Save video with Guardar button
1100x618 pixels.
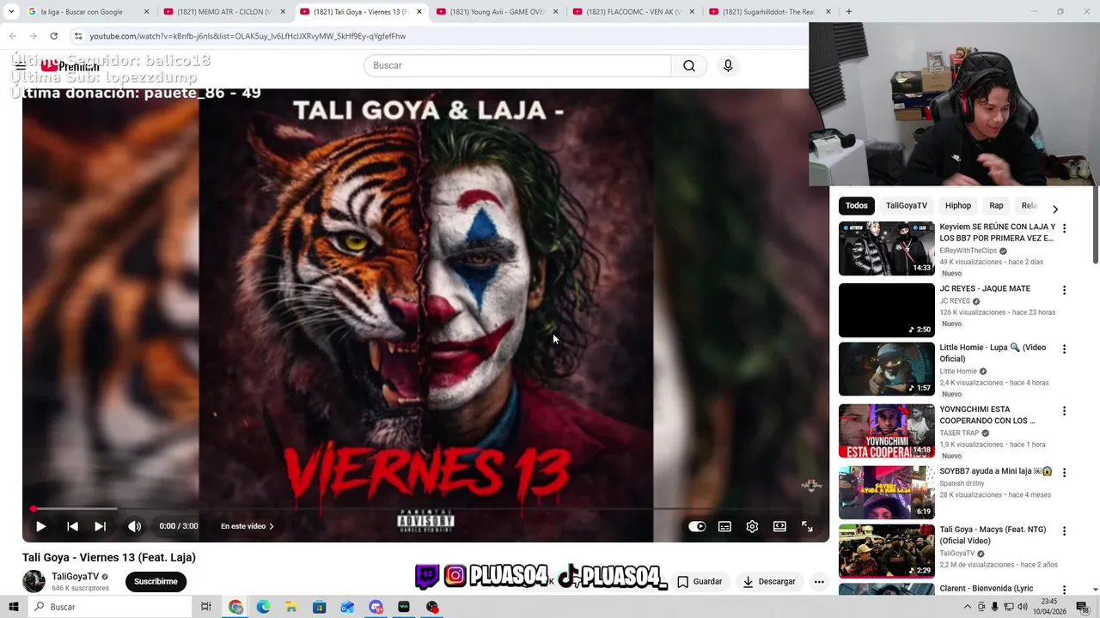700,581
